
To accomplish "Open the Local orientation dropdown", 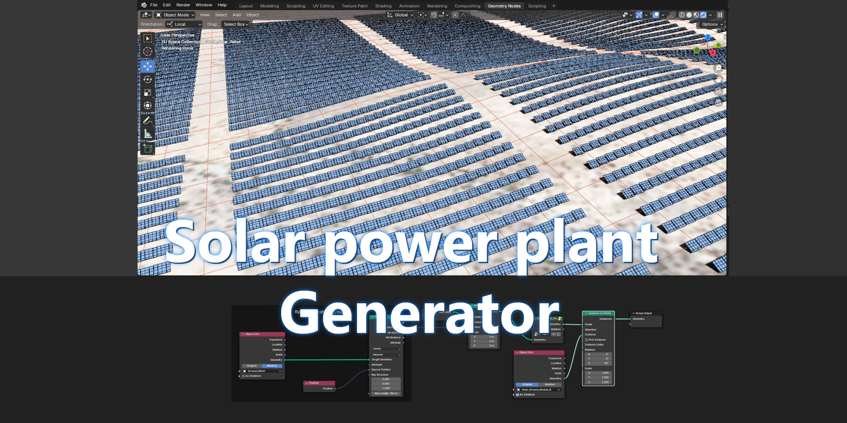I will [x=184, y=24].
